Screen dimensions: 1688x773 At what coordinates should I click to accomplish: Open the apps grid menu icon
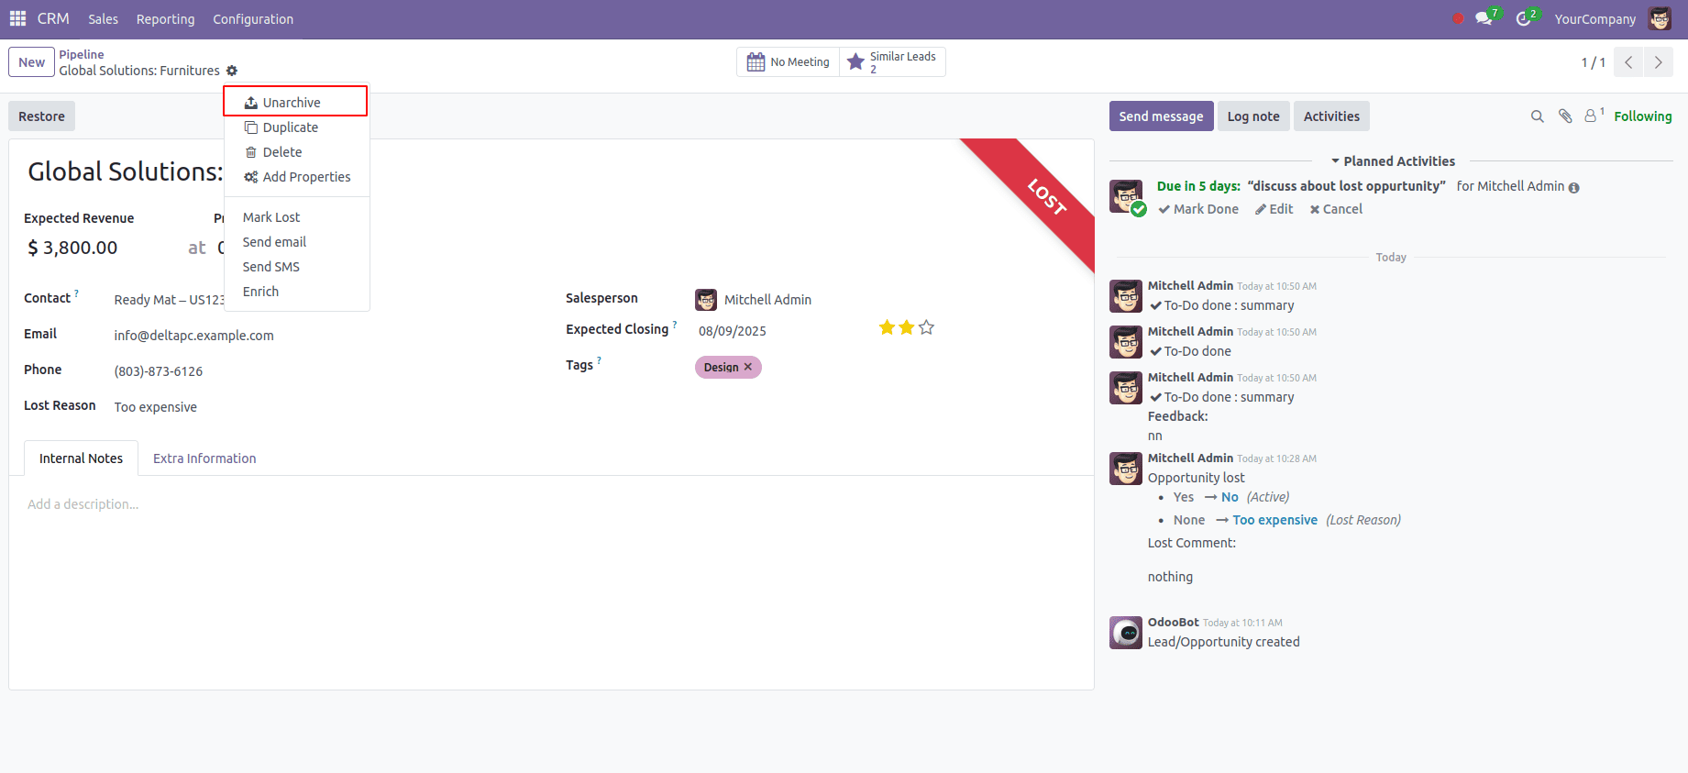click(x=17, y=18)
